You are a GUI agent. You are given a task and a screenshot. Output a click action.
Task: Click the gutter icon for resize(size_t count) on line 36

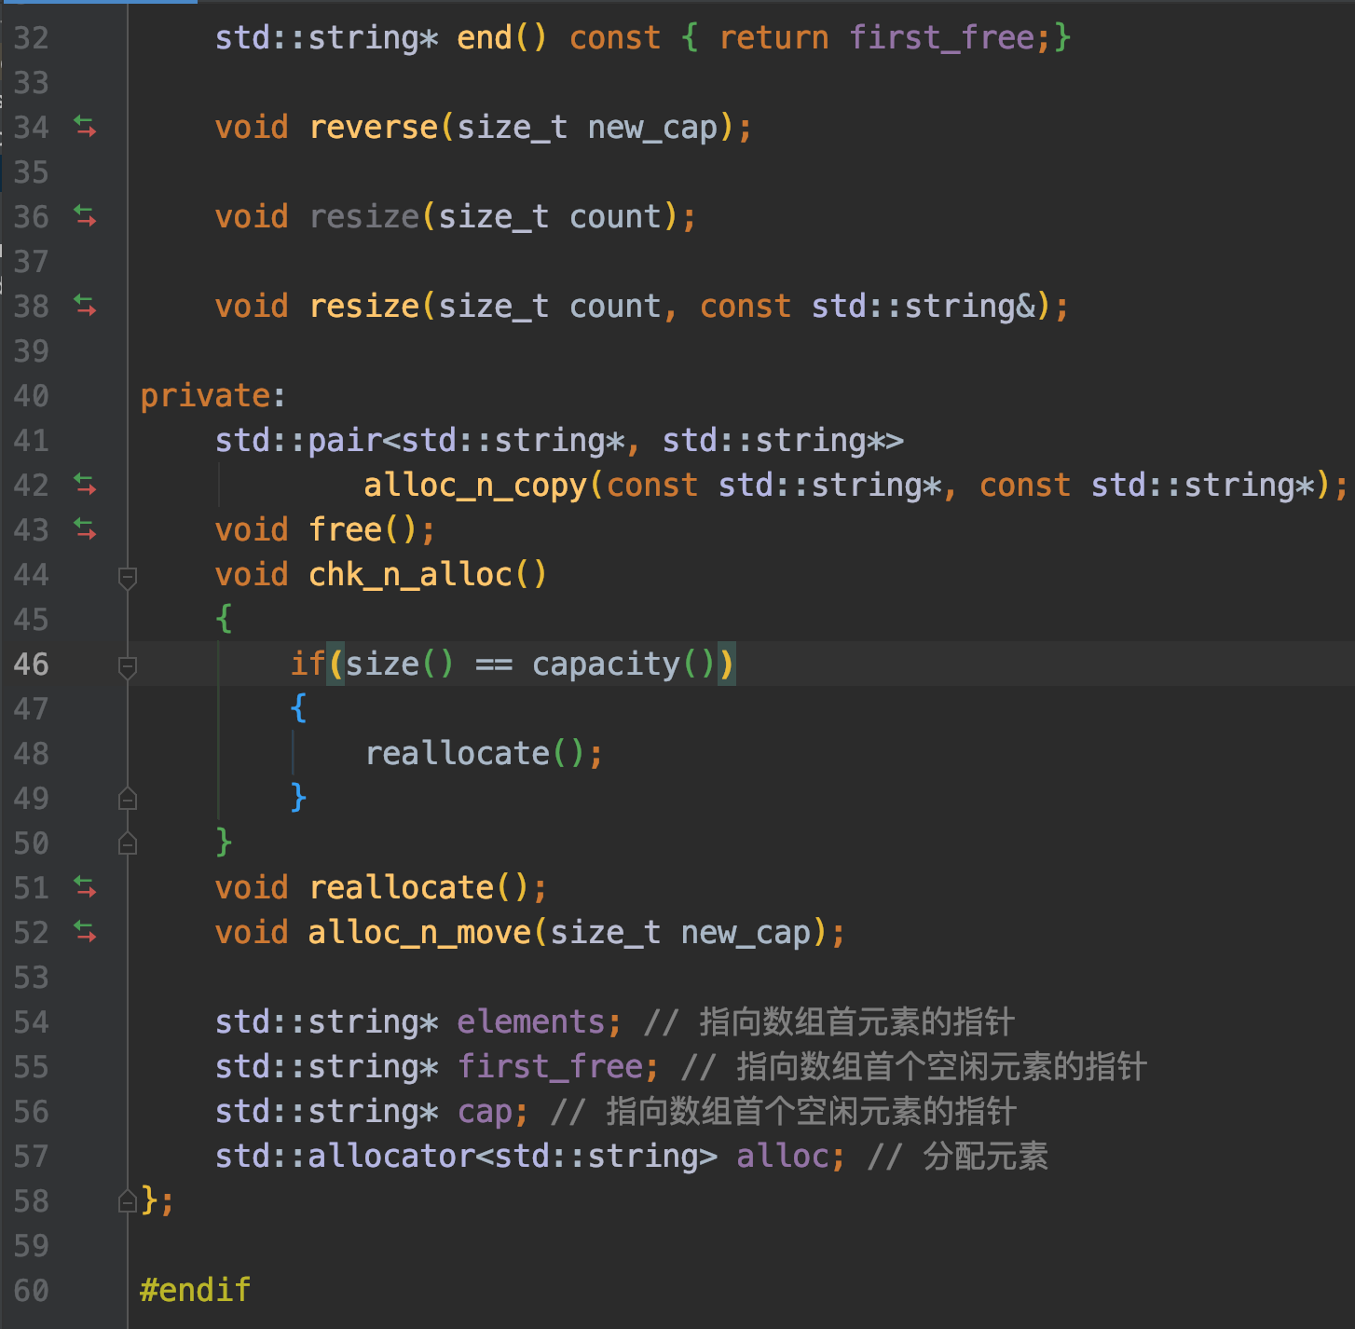[x=85, y=216]
